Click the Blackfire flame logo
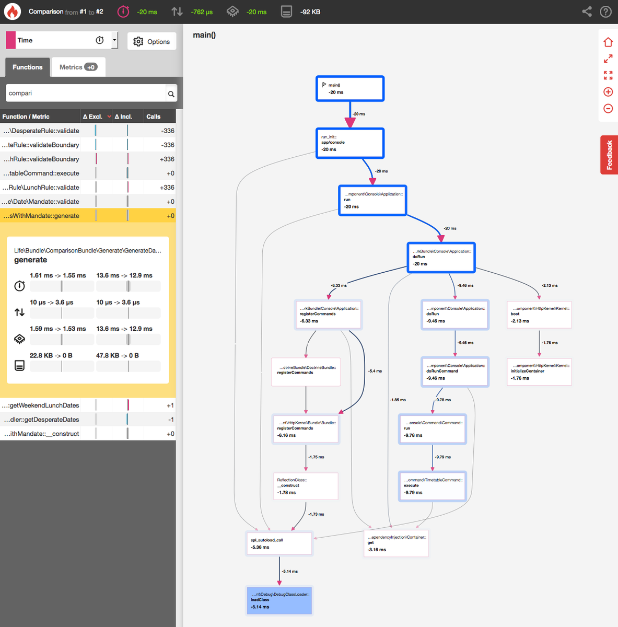618x627 pixels. [12, 11]
